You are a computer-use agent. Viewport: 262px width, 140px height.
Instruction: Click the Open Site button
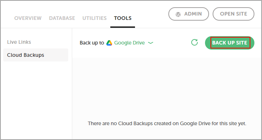click(x=233, y=14)
